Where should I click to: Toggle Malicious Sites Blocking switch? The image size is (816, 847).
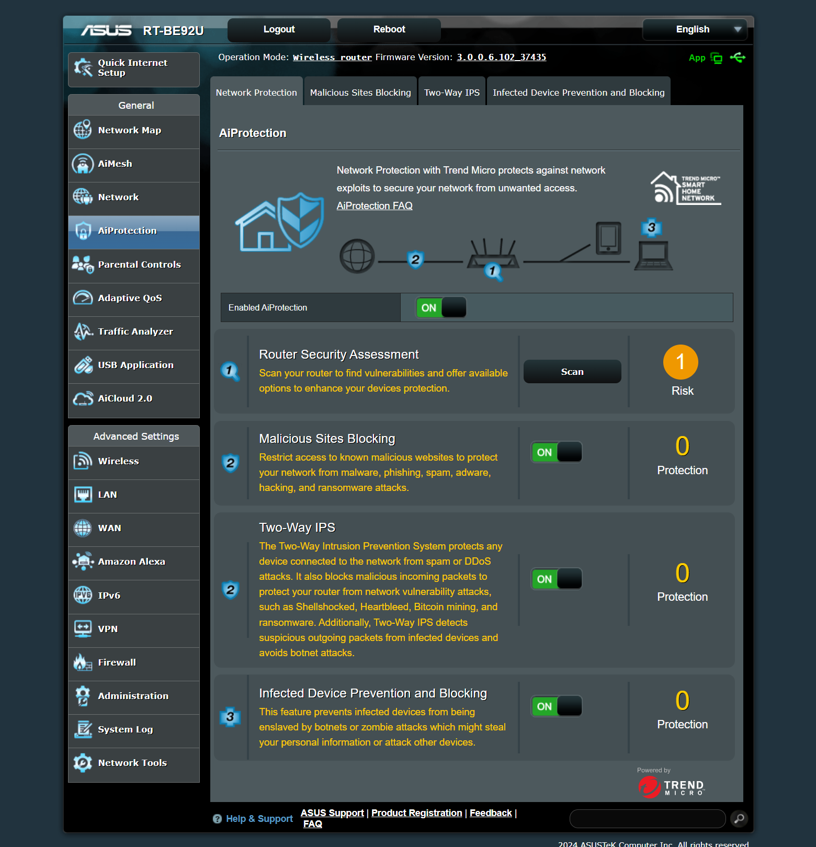pyautogui.click(x=557, y=452)
